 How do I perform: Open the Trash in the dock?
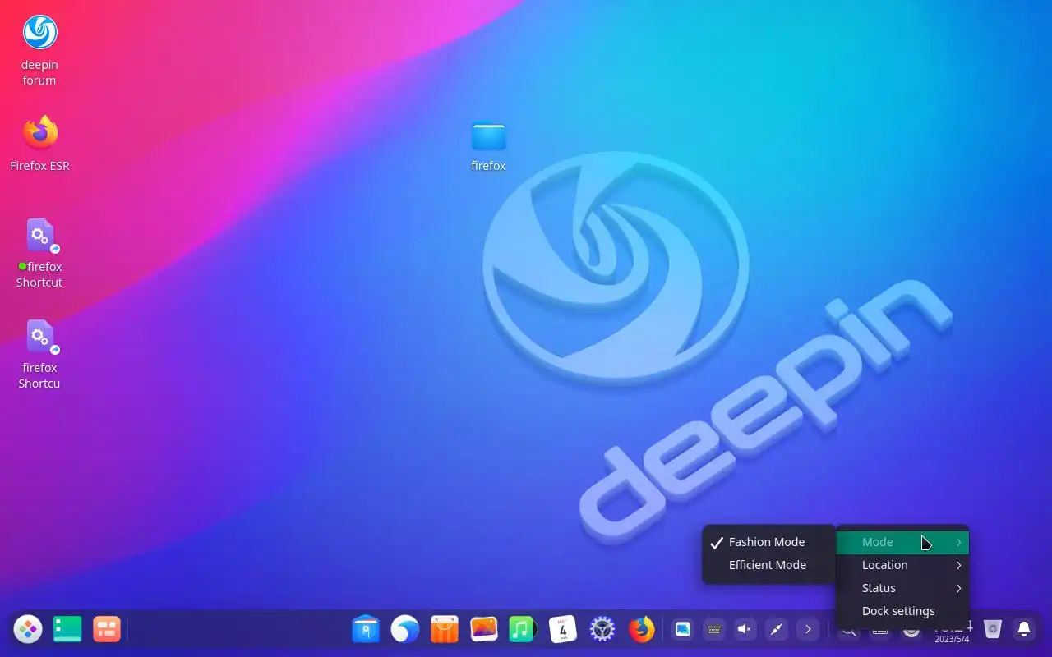993,630
